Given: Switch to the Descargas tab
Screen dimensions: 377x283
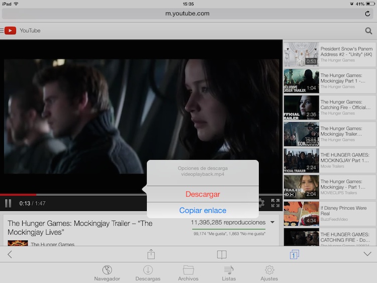Looking at the screenshot, I should point(148,273).
